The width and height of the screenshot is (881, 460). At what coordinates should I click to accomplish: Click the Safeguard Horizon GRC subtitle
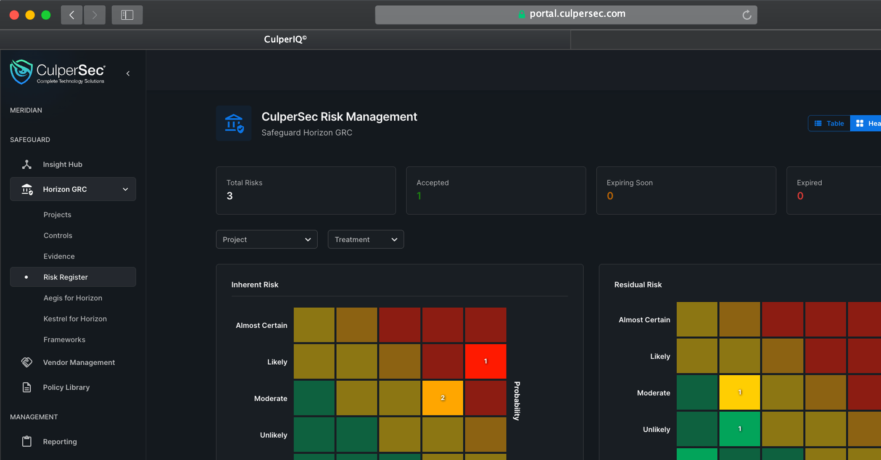click(307, 133)
